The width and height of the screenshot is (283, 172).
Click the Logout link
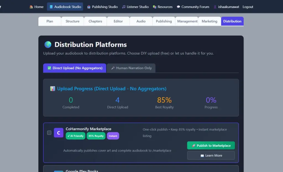[x=248, y=7]
